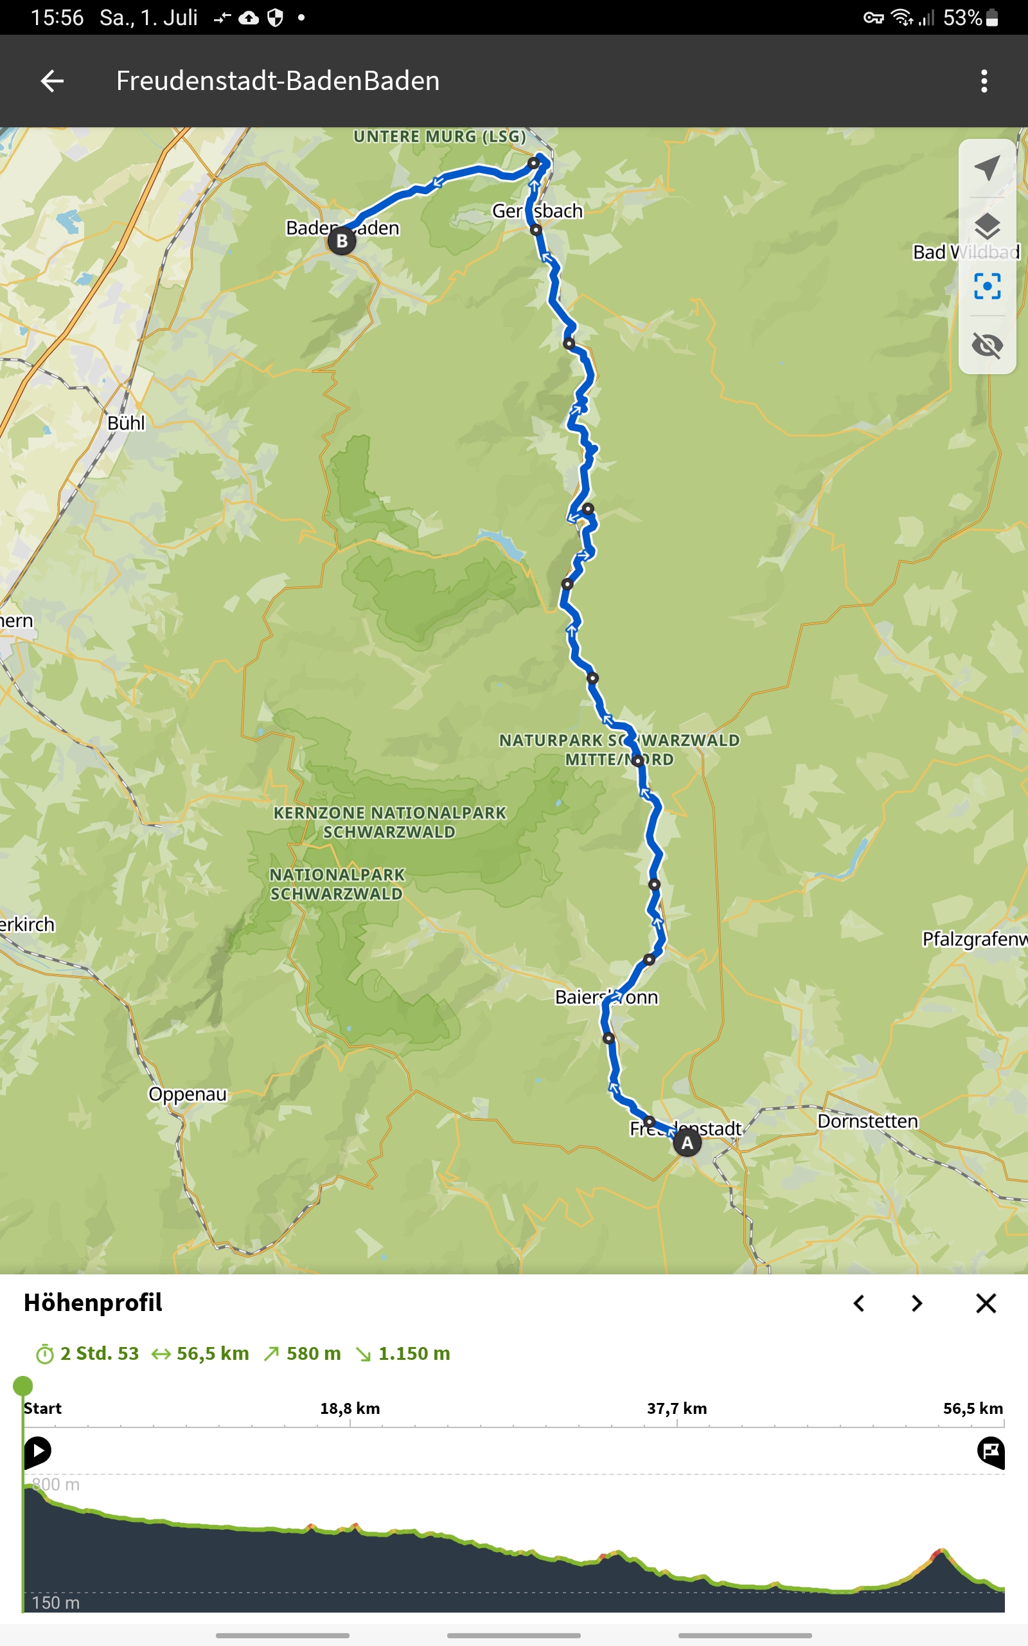Tap destination marker B at Baden-Baden
Screen dimensions: 1028x1646
[x=342, y=240]
